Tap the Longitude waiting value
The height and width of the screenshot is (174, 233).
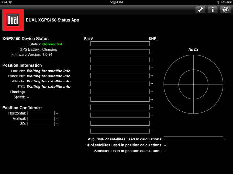[x=49, y=76]
